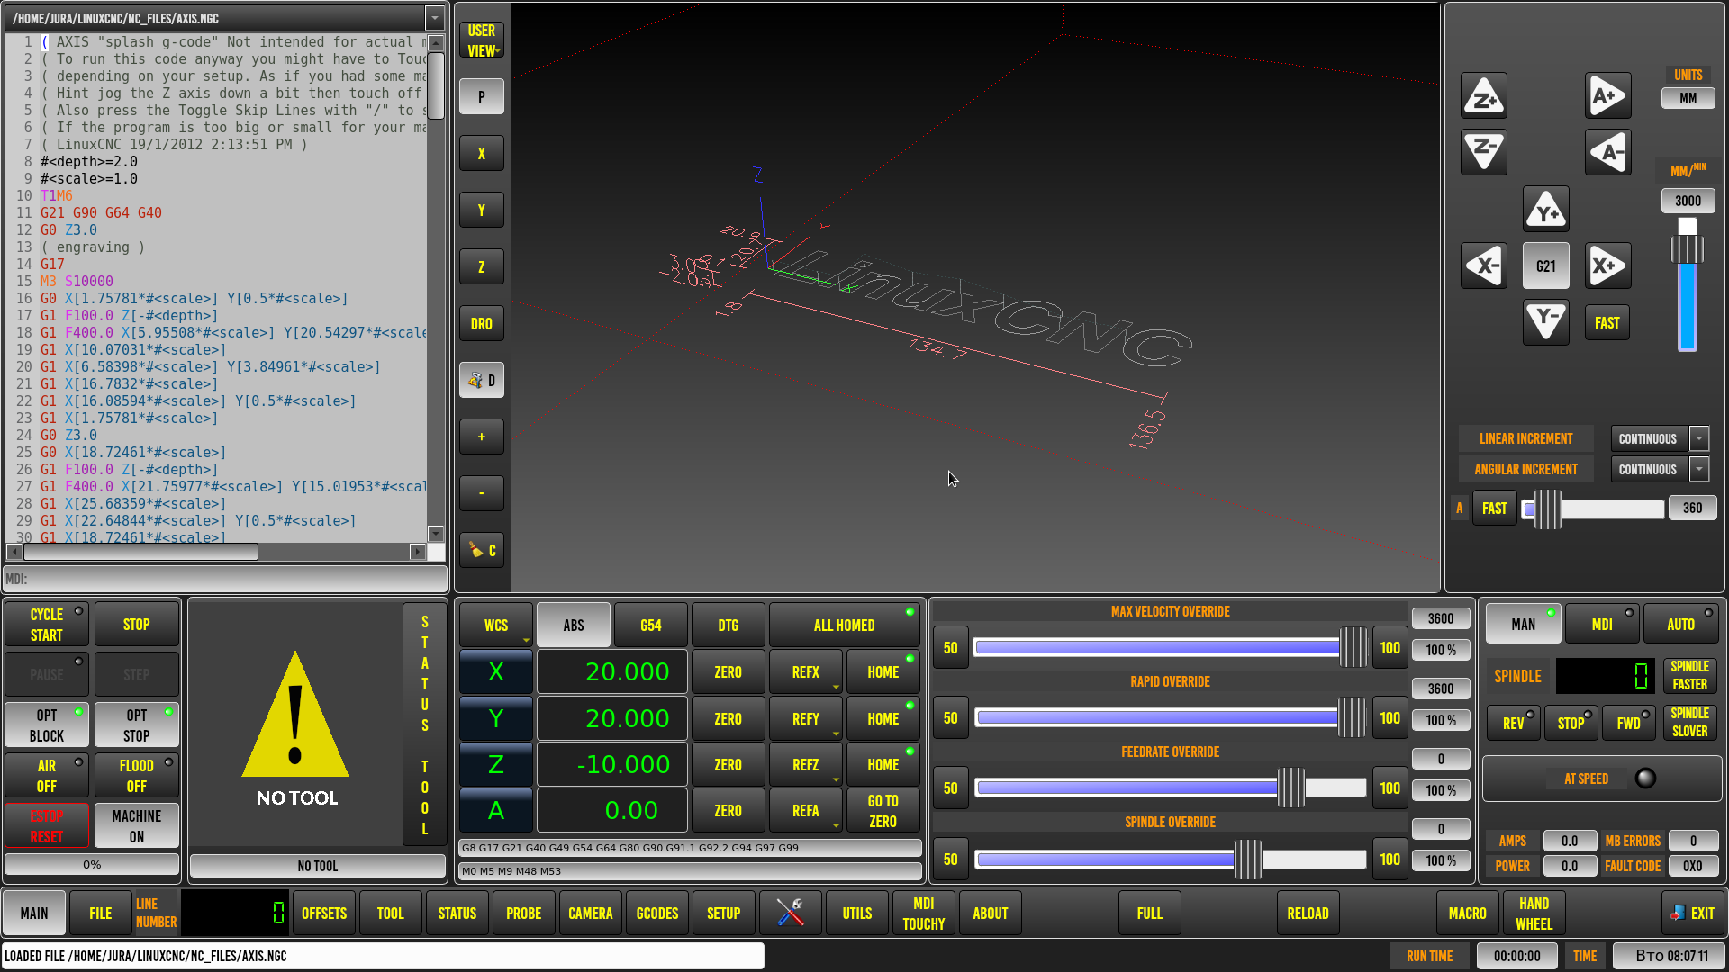This screenshot has width=1729, height=972.
Task: Zoom in the preview with plus button
Action: tap(482, 436)
